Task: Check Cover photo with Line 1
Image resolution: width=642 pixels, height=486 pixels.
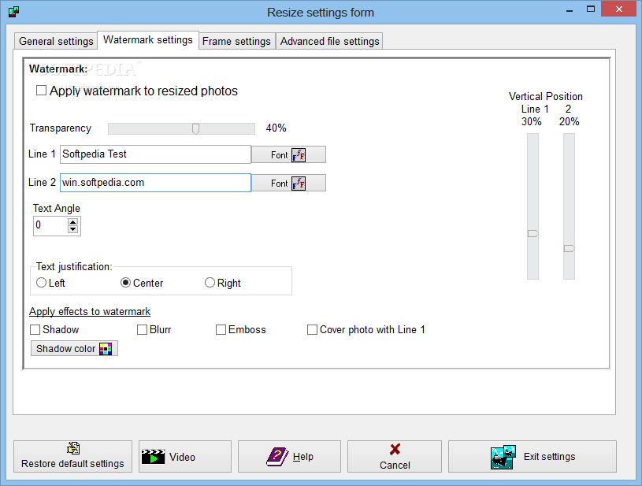Action: pyautogui.click(x=312, y=329)
